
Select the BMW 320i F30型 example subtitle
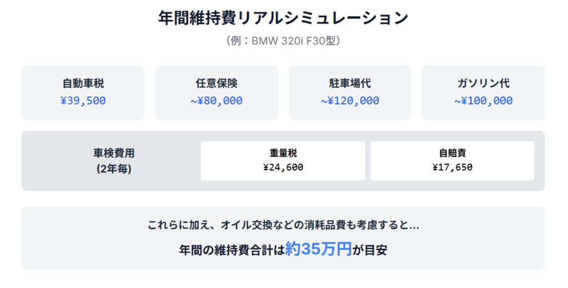(283, 41)
